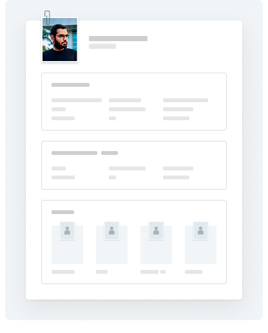This screenshot has height=333, width=268.
Task: Open the fourth contact card in bottom section
Action: pyautogui.click(x=200, y=245)
